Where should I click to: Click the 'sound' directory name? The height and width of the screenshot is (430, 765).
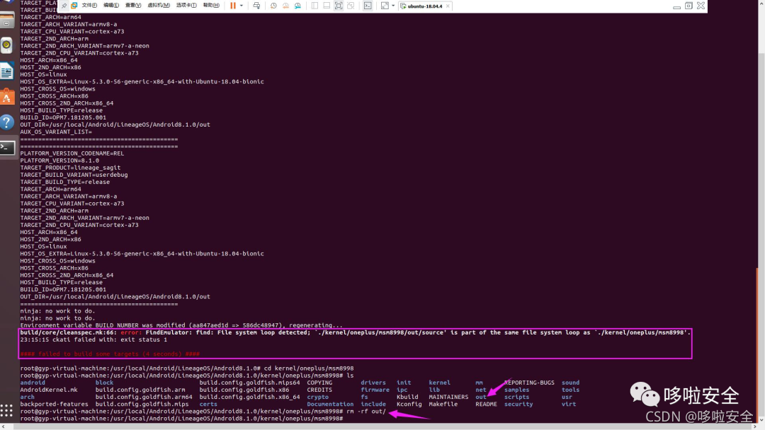point(570,383)
